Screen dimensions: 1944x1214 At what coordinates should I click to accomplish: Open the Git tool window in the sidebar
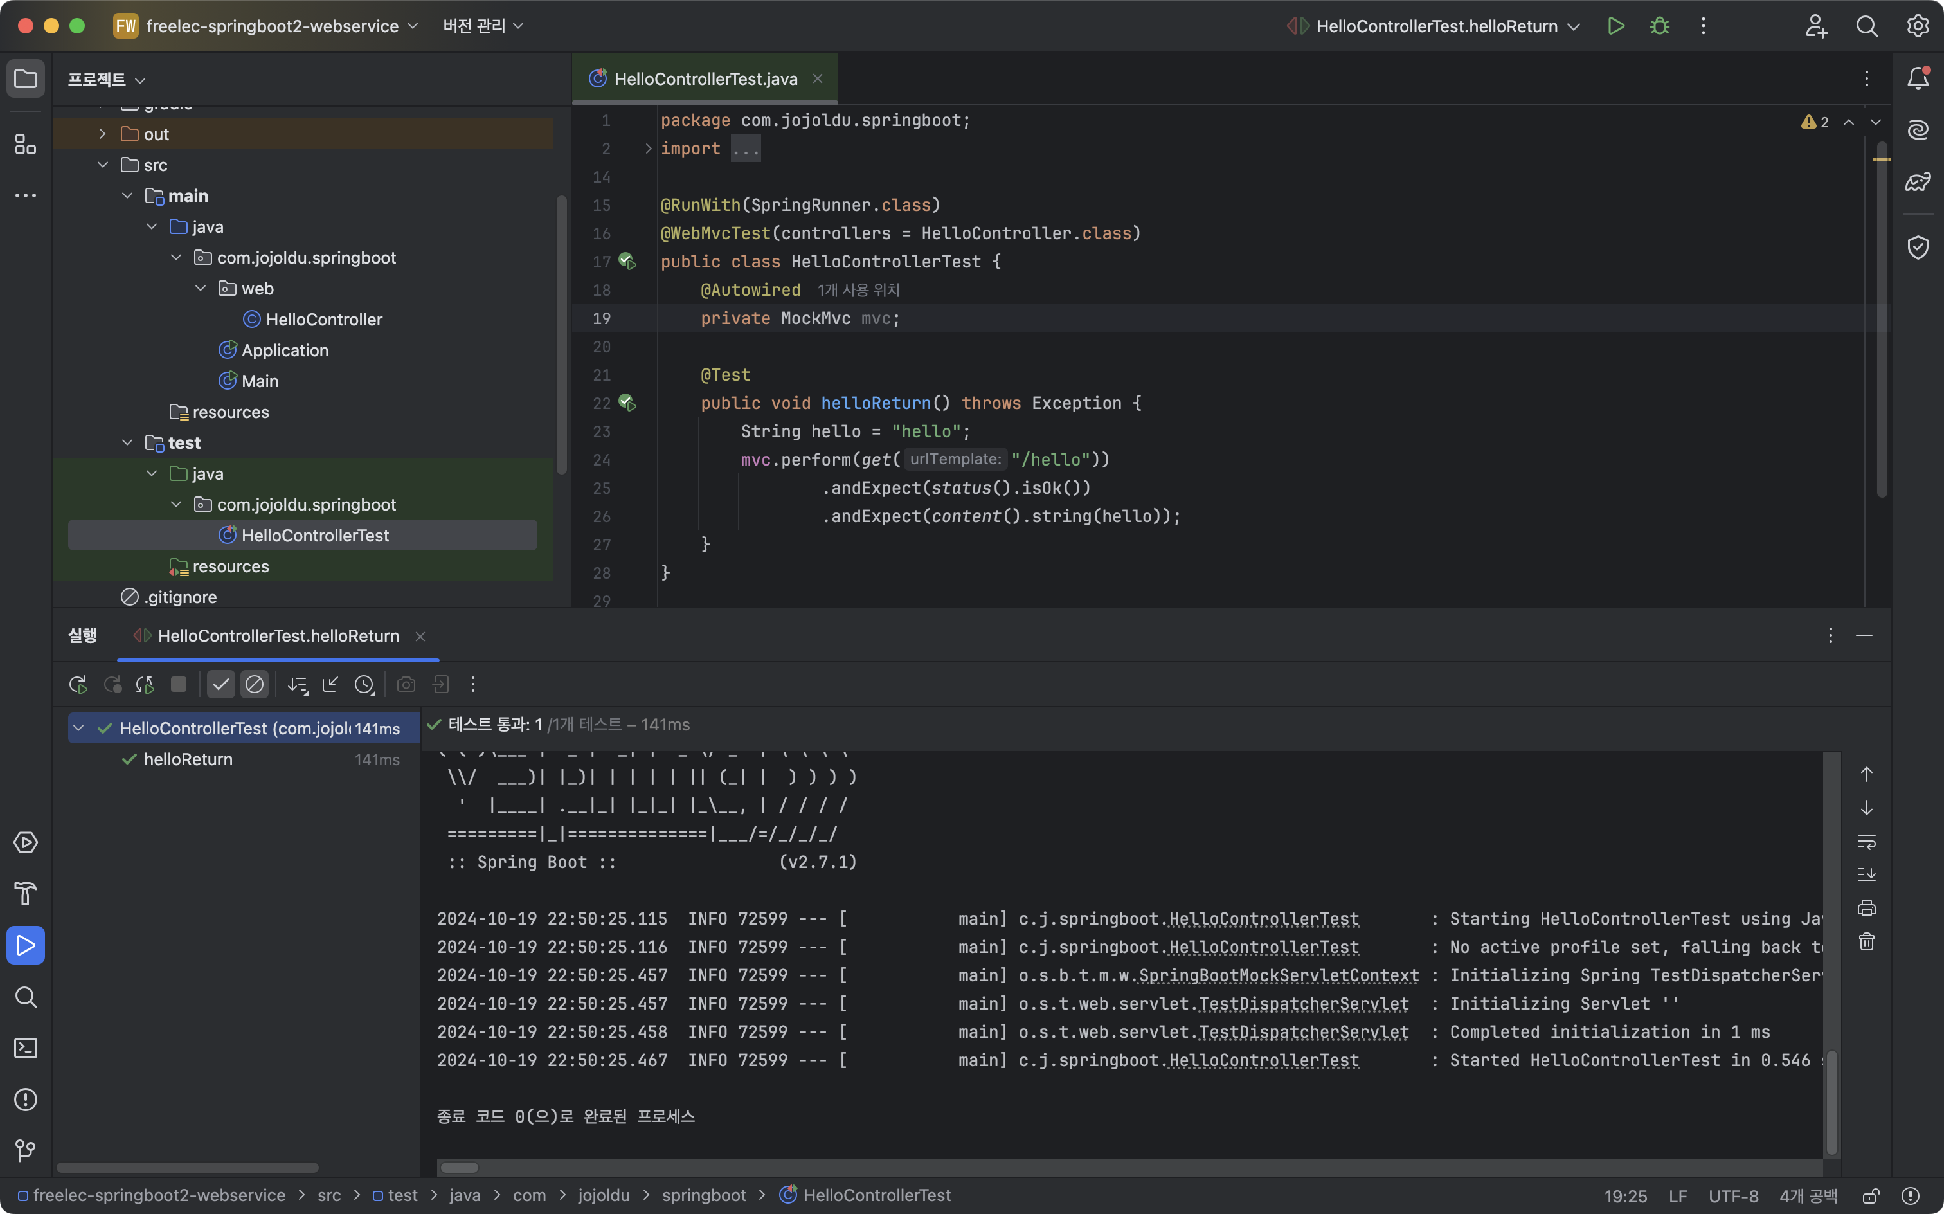pos(26,1150)
